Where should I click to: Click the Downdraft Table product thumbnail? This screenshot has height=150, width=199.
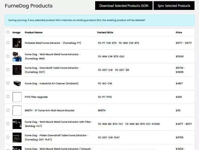coord(17,70)
